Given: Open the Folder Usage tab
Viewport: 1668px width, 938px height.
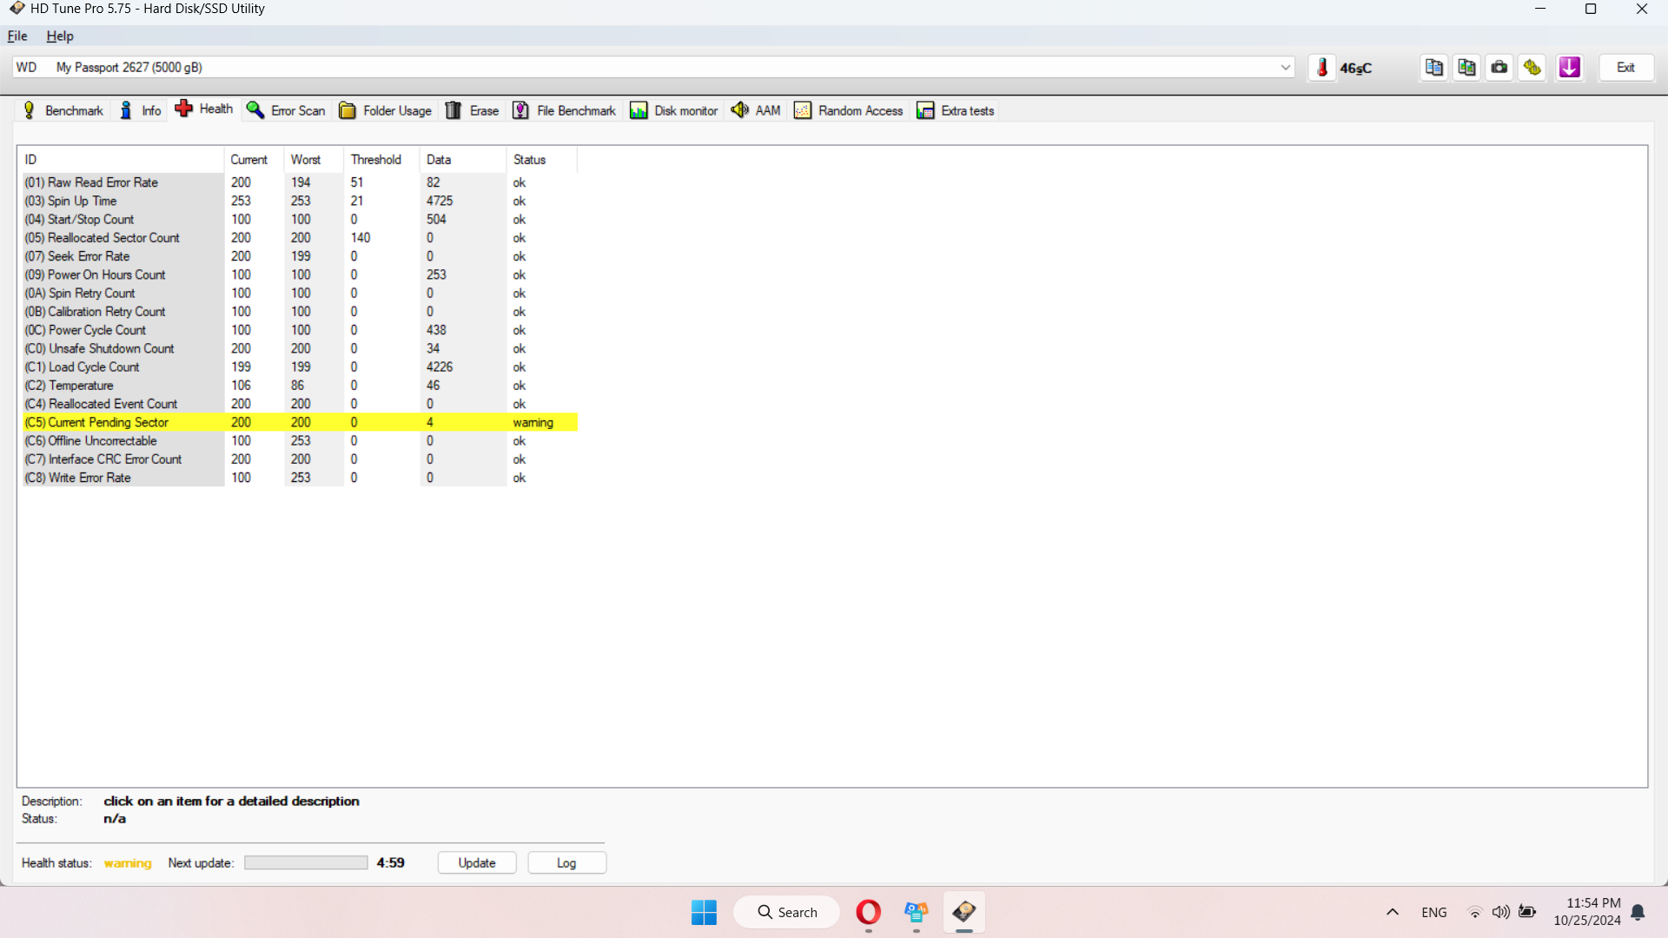Looking at the screenshot, I should 385,110.
